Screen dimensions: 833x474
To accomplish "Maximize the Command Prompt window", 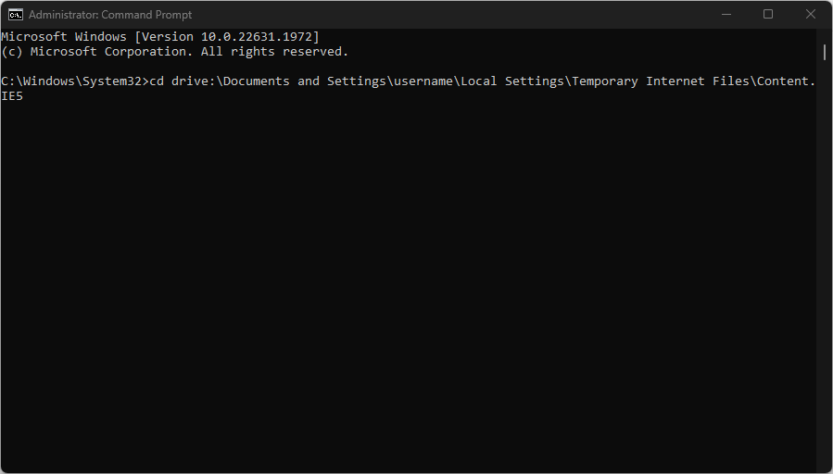I will [767, 14].
